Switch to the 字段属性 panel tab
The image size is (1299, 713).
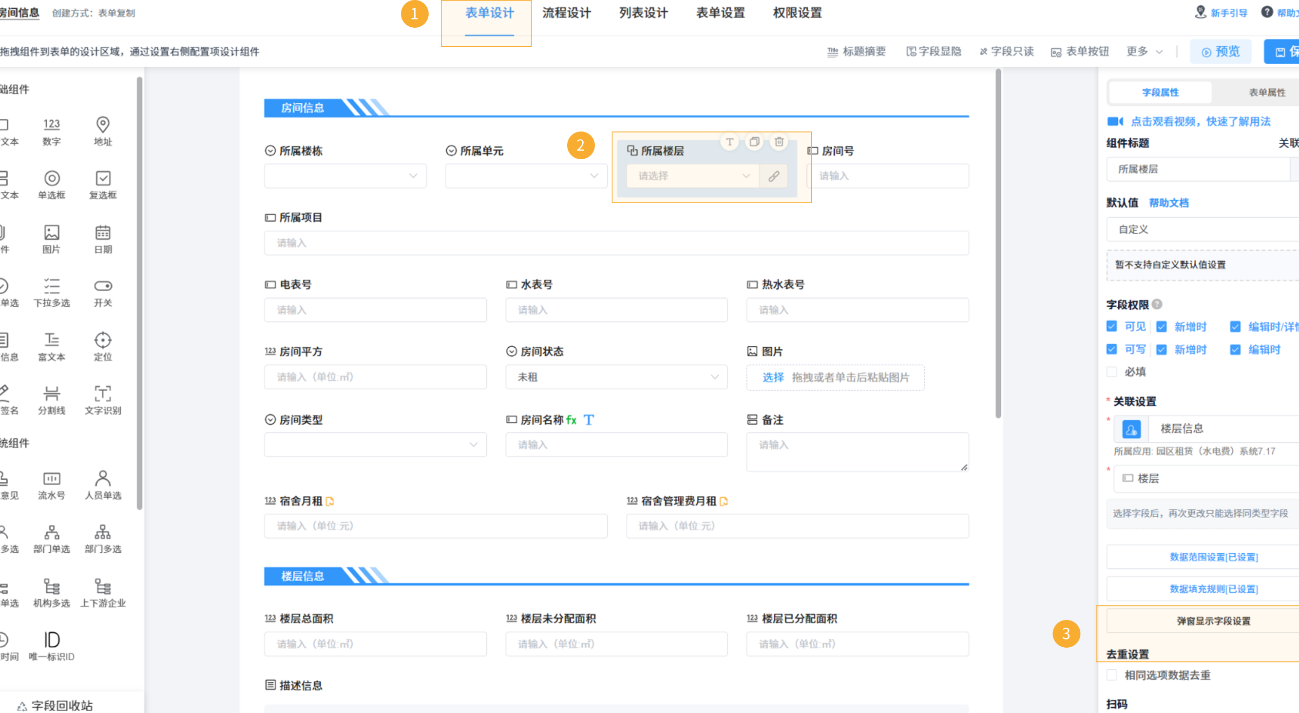point(1160,92)
